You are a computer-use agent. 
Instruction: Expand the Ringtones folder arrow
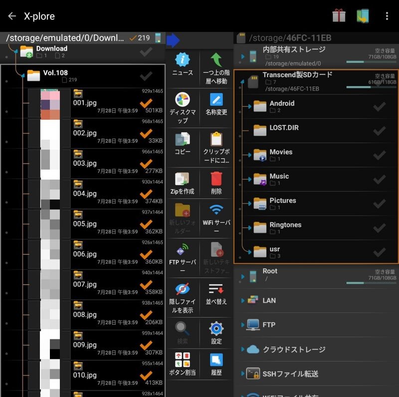(x=250, y=228)
